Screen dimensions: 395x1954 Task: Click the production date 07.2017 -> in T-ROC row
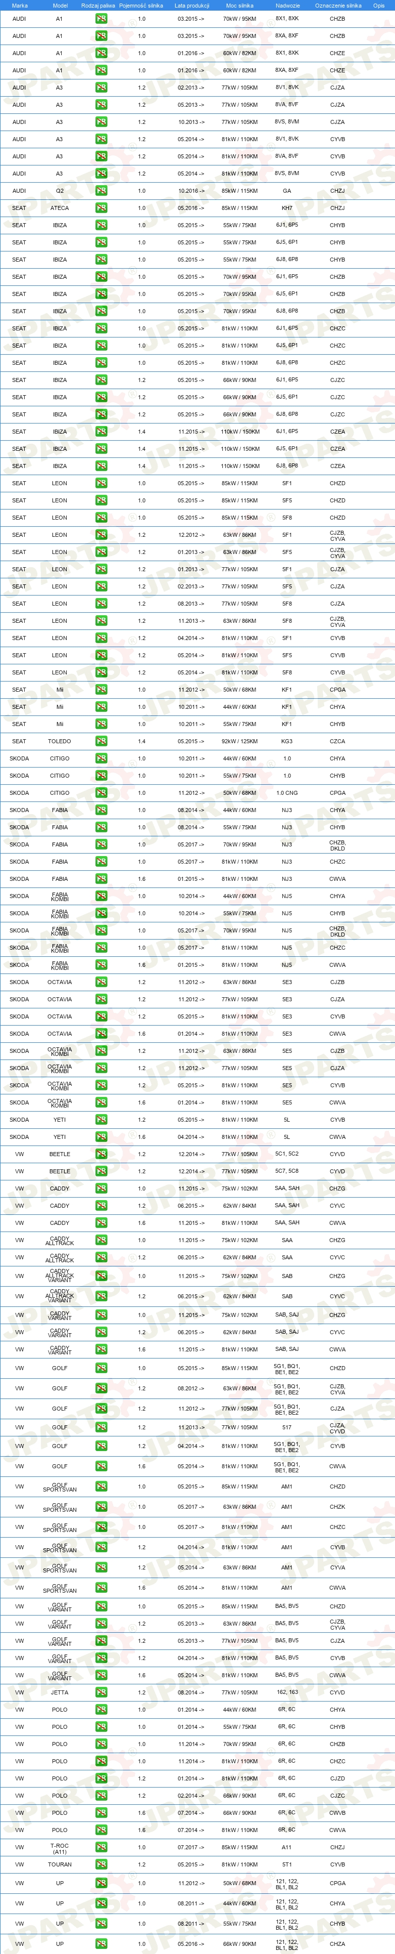coord(191,1847)
